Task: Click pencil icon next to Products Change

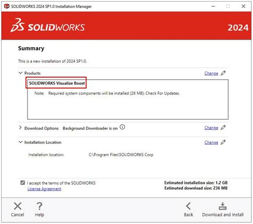Action: point(223,73)
